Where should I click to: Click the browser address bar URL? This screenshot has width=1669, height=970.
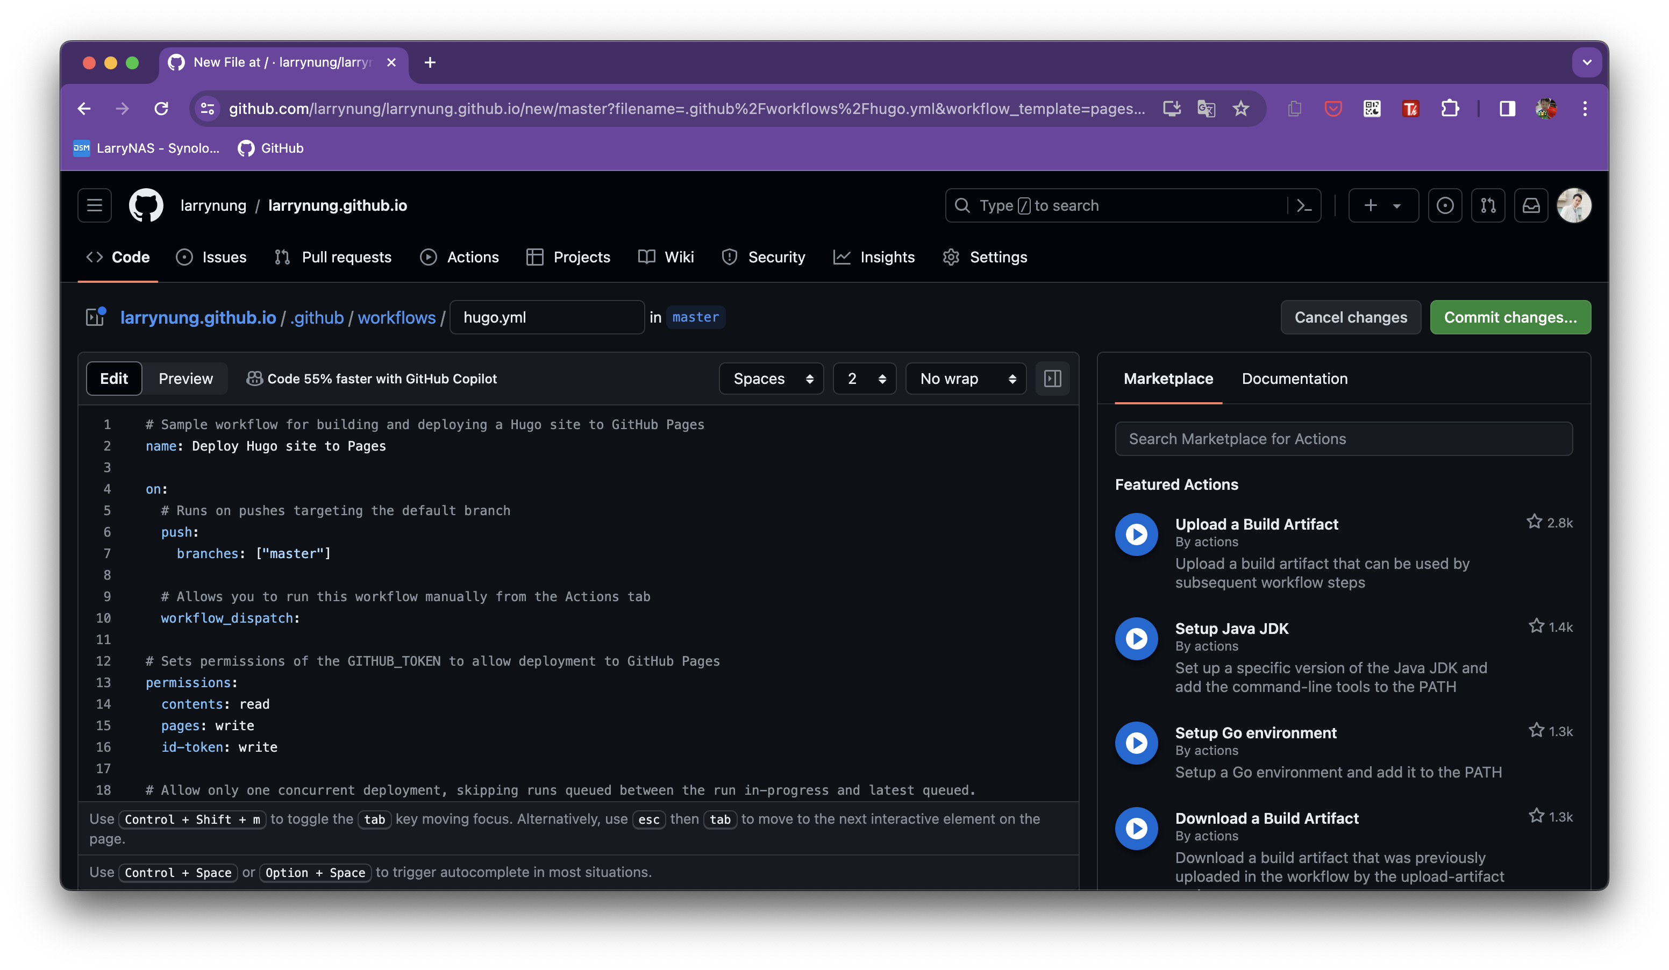point(686,109)
